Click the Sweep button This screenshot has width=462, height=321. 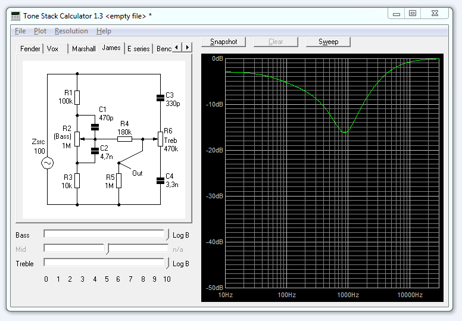(328, 42)
